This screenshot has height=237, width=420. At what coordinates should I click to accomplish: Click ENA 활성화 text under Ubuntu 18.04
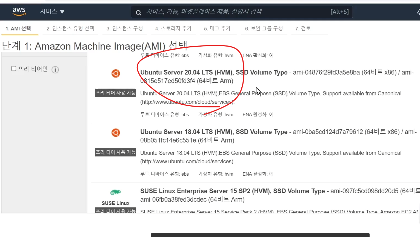[x=258, y=174]
